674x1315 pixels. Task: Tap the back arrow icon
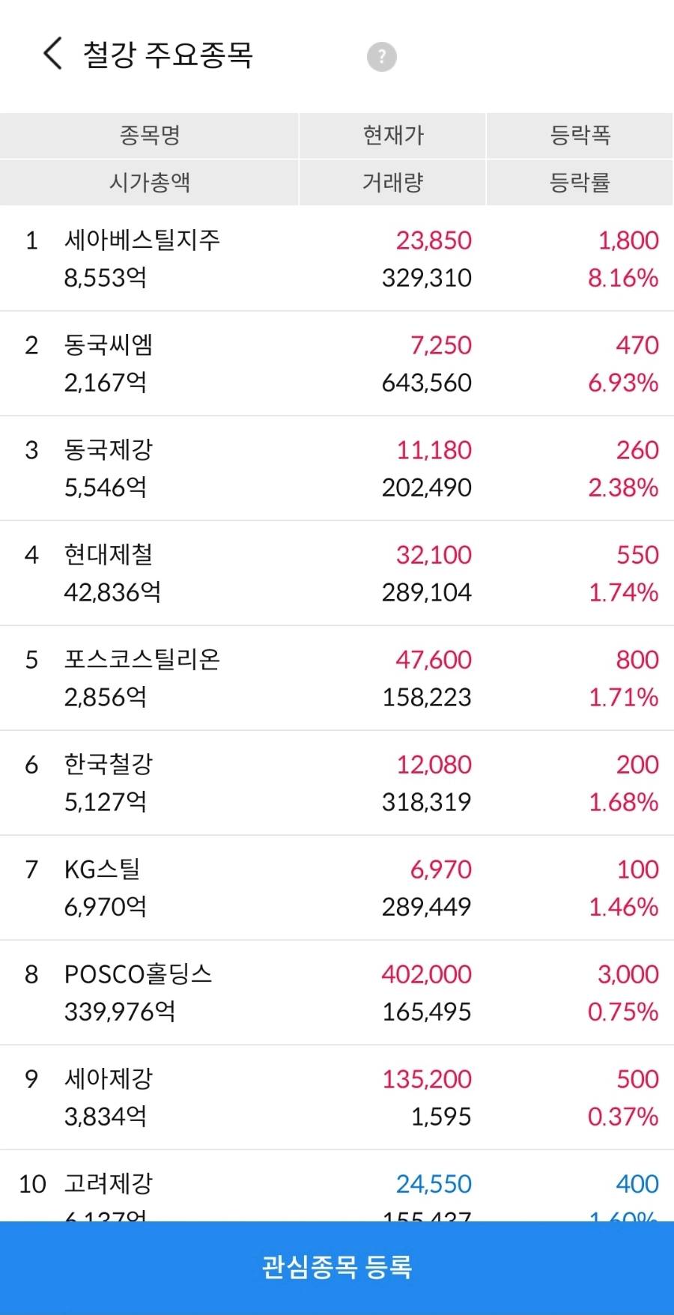52,54
